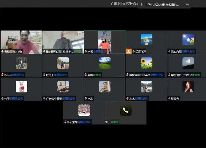Click the name label 学会爱自己刘东华
The height and width of the screenshot is (148, 206).
click(x=181, y=75)
